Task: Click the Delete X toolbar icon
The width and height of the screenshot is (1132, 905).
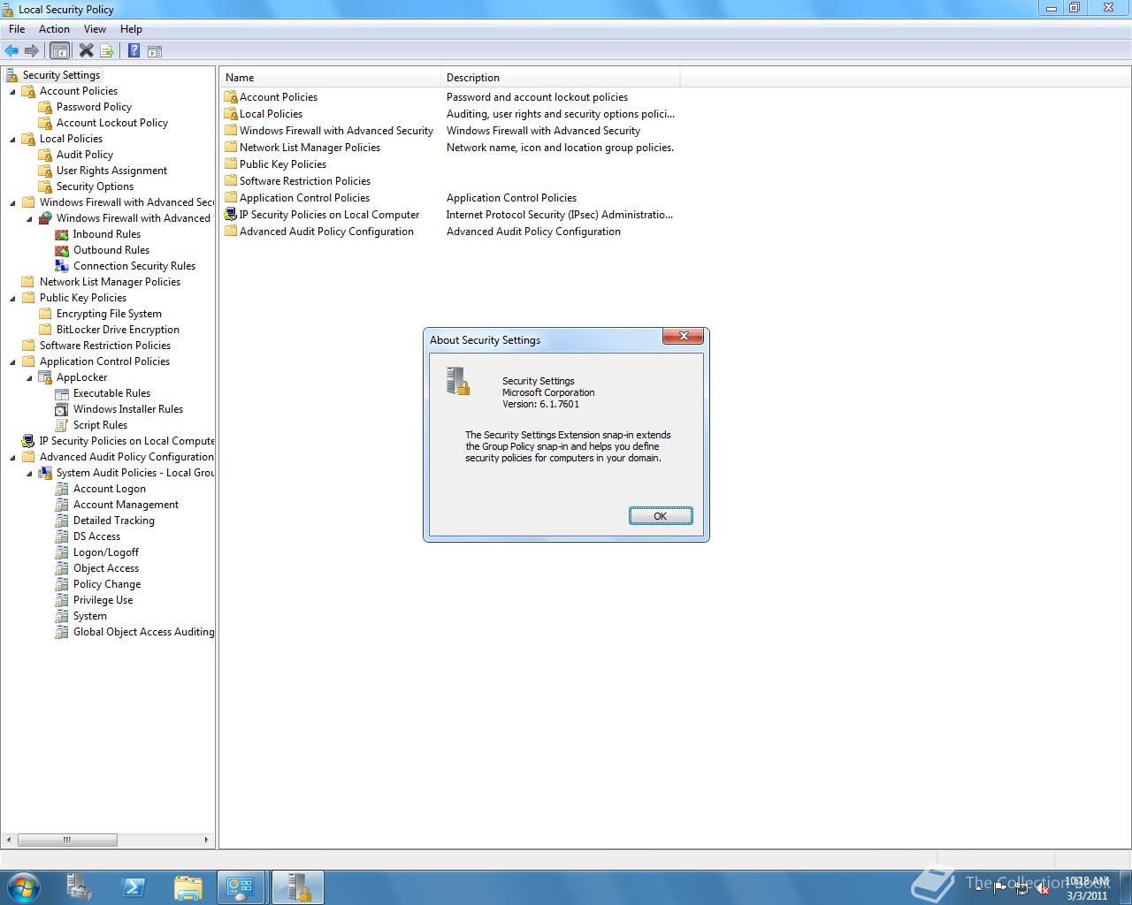Action: 87,51
